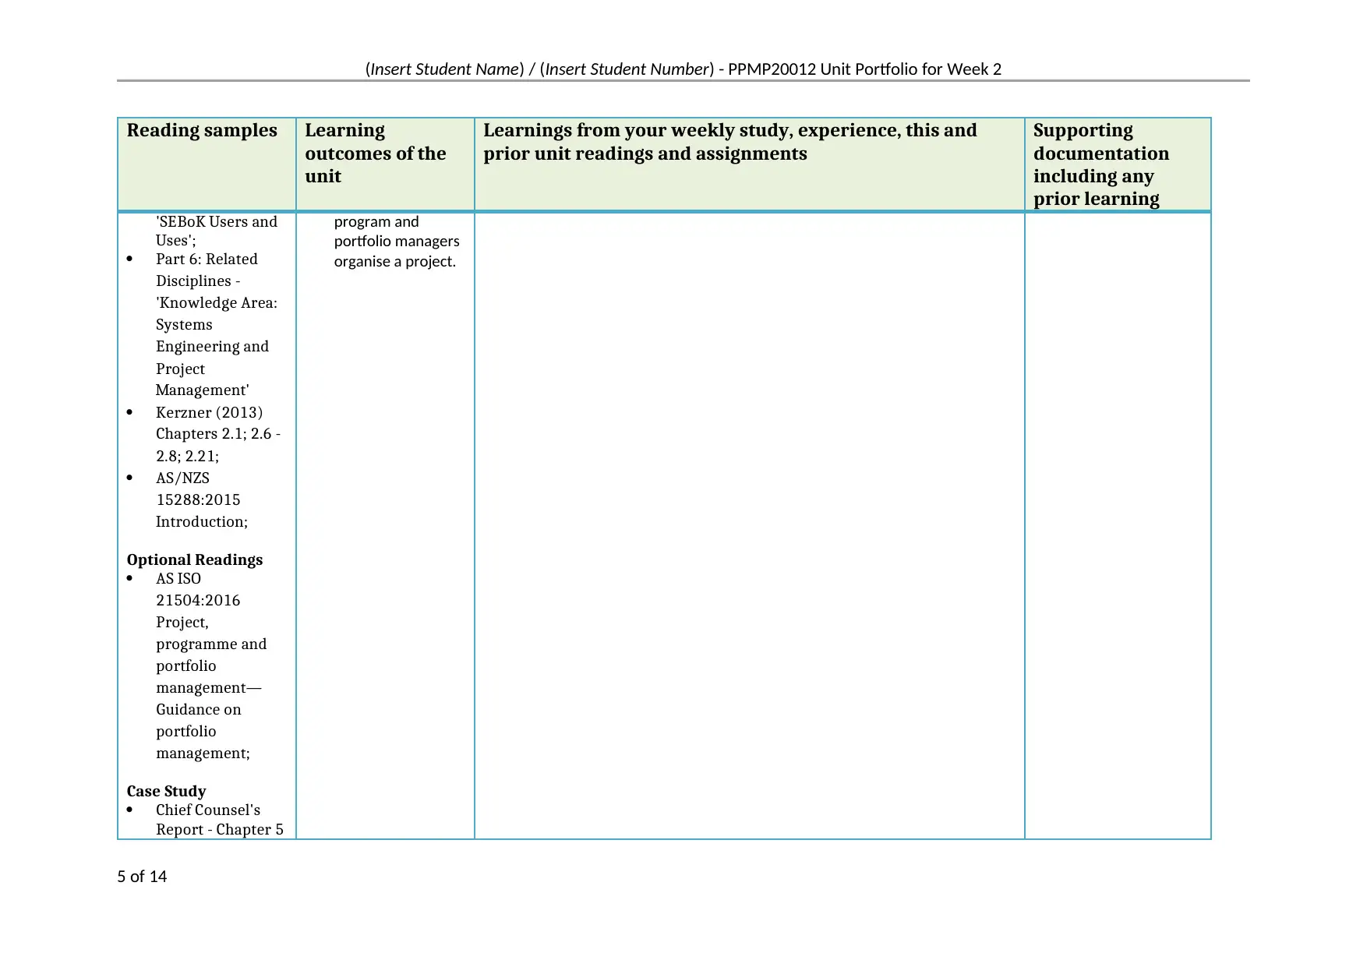The height and width of the screenshot is (967, 1367).
Task: Click the 'AS ISO' bullet item
Action: click(178, 578)
